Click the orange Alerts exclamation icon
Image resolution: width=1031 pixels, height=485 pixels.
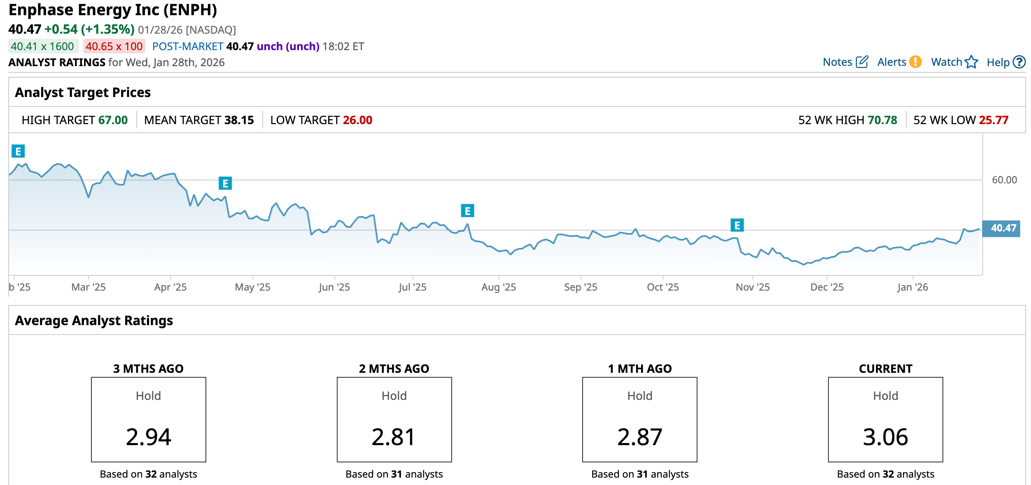915,62
